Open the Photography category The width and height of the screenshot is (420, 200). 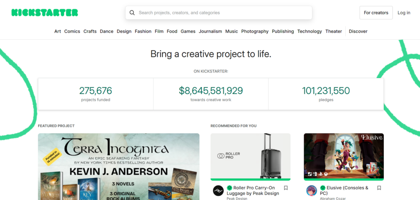[255, 31]
